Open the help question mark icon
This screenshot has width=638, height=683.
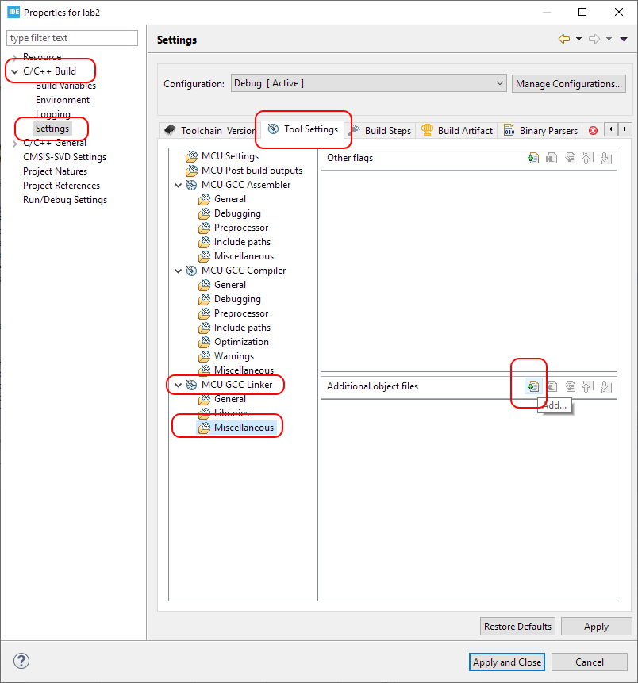(21, 661)
